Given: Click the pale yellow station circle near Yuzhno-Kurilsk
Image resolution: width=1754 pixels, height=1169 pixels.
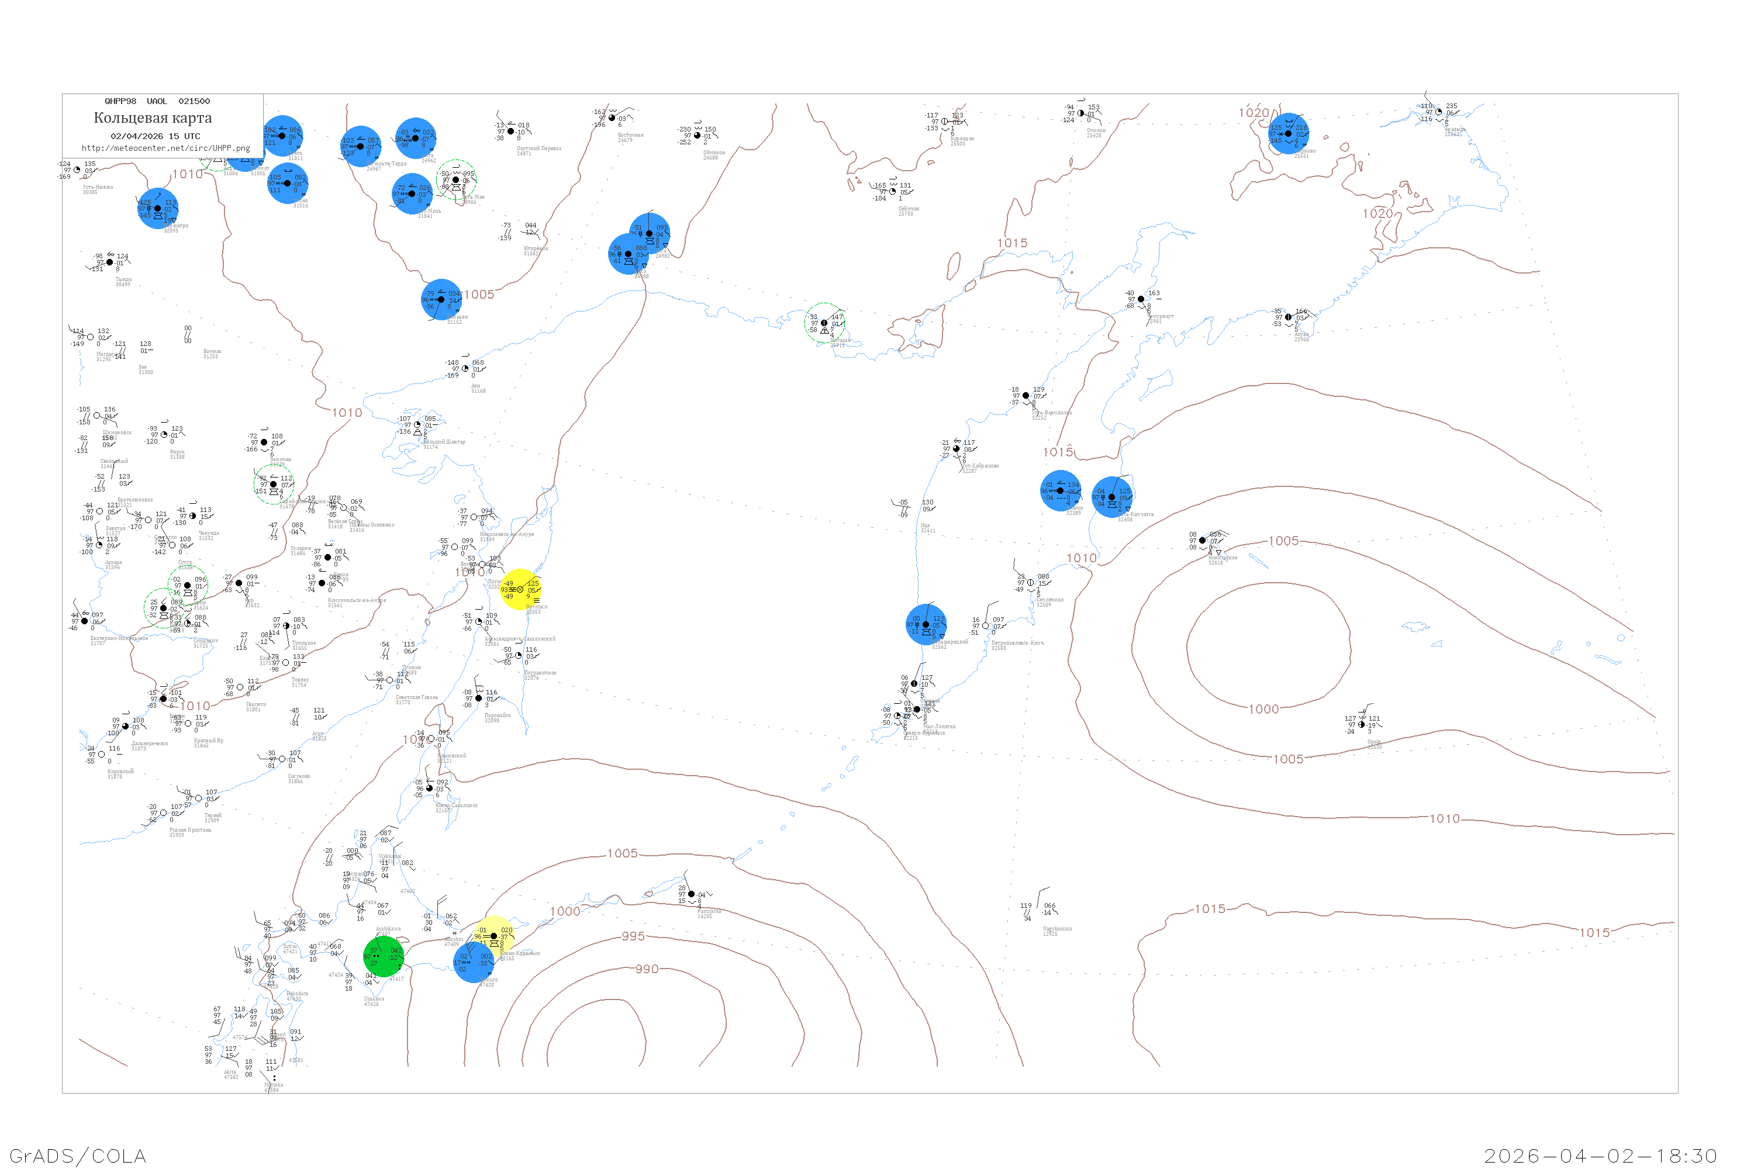Looking at the screenshot, I should point(493,936).
